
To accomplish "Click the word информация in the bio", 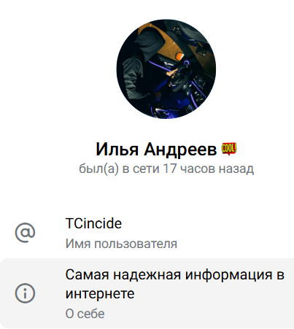I will point(228,275).
